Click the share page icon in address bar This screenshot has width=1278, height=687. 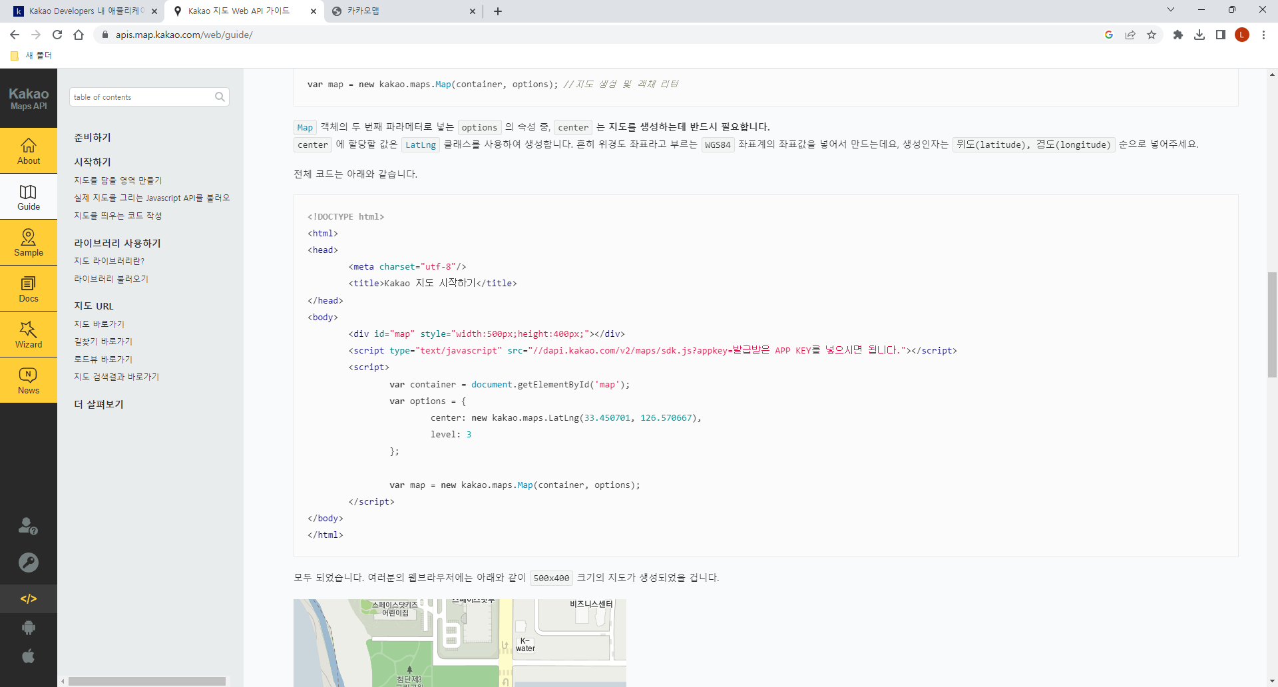(x=1130, y=35)
